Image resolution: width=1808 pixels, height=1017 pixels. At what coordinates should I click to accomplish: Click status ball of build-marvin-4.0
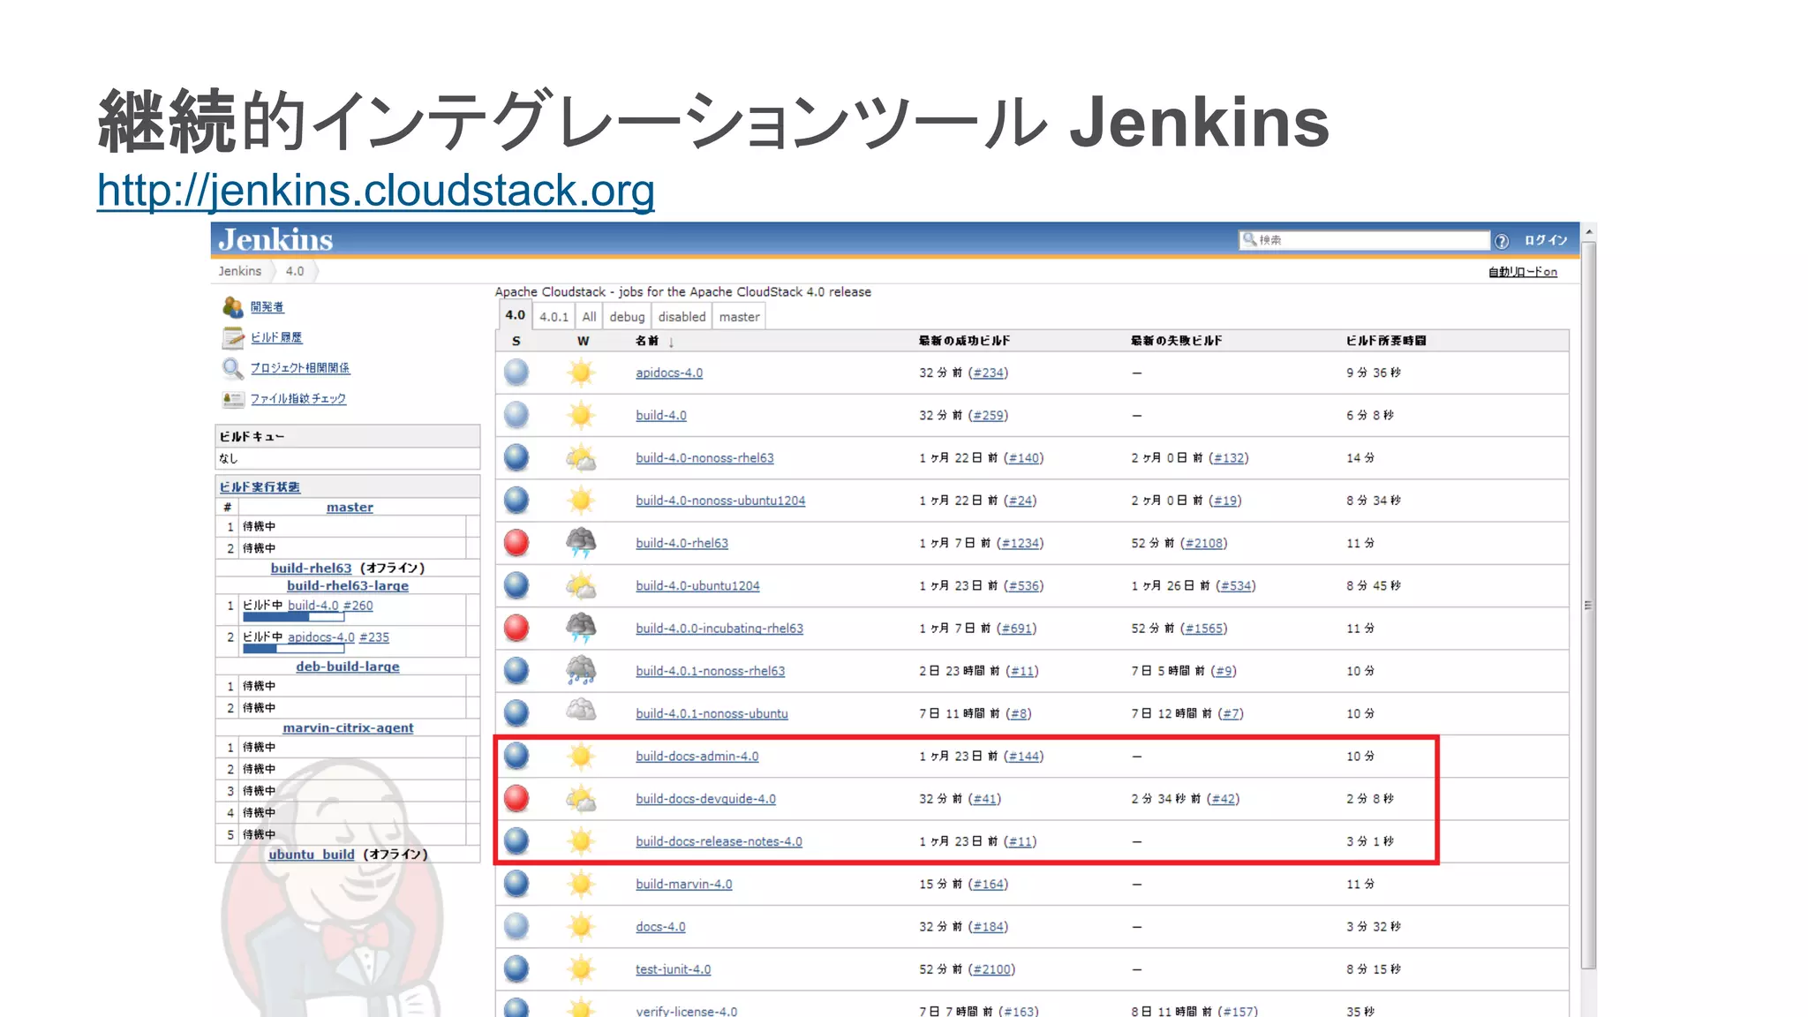point(516,884)
